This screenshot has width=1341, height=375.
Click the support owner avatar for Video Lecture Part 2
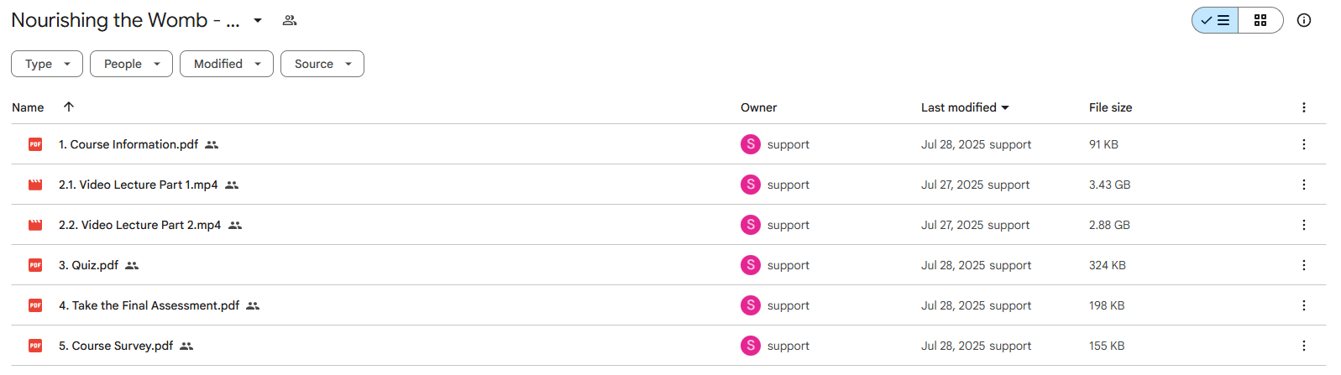tap(751, 225)
